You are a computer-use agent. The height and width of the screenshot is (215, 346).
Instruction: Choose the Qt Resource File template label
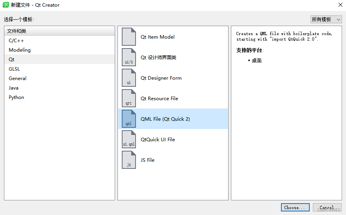coord(159,99)
